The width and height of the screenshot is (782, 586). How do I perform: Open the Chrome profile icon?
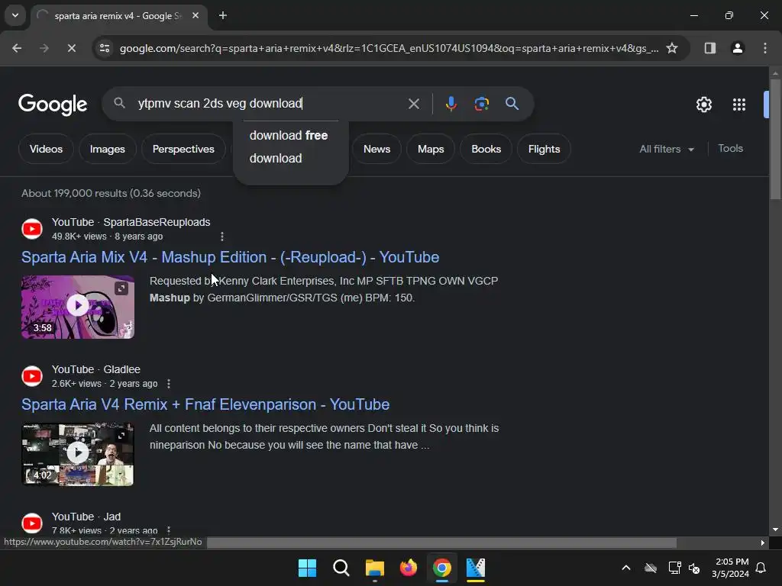point(737,48)
